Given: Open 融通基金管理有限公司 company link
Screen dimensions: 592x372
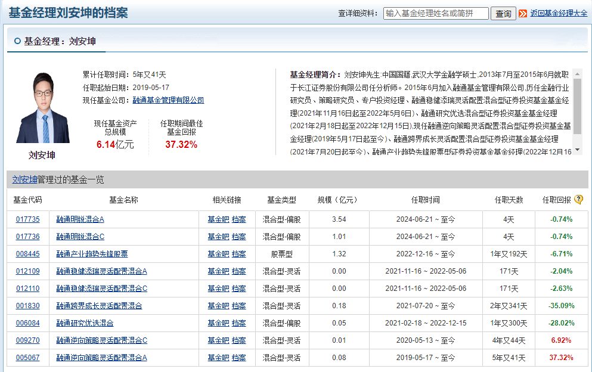Looking at the screenshot, I should [x=168, y=100].
